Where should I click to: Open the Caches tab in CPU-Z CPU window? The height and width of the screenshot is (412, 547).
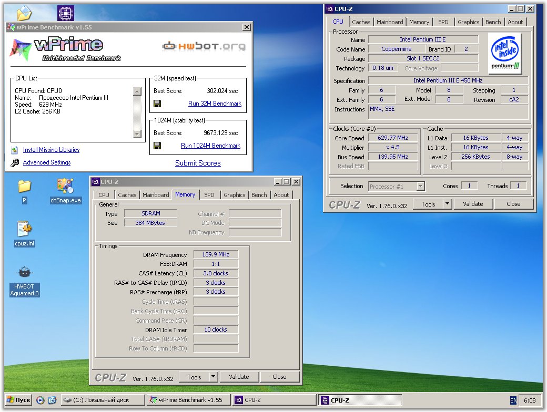(x=361, y=22)
